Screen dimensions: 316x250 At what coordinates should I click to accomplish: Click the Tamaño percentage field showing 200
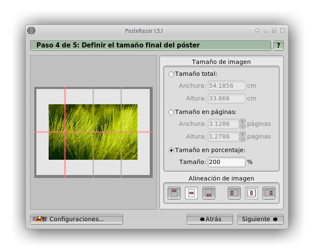click(226, 162)
